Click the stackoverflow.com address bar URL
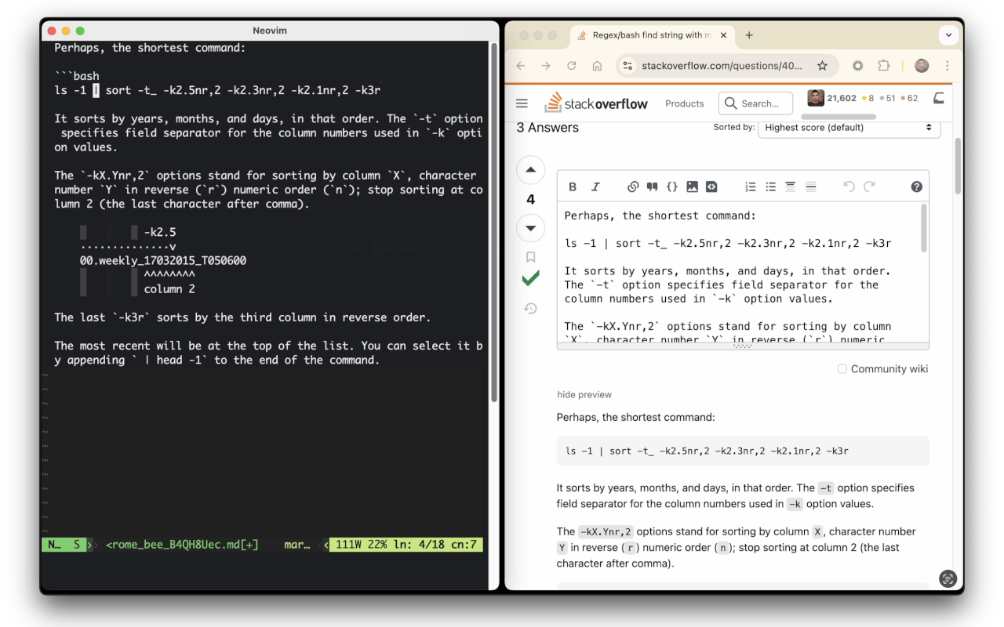The image size is (1004, 627). click(722, 66)
